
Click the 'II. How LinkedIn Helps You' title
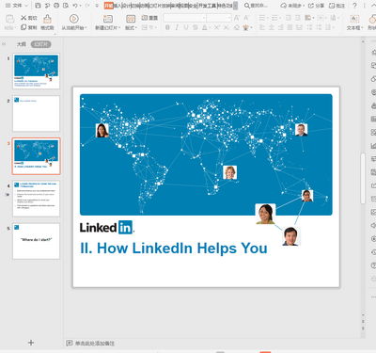click(x=174, y=248)
